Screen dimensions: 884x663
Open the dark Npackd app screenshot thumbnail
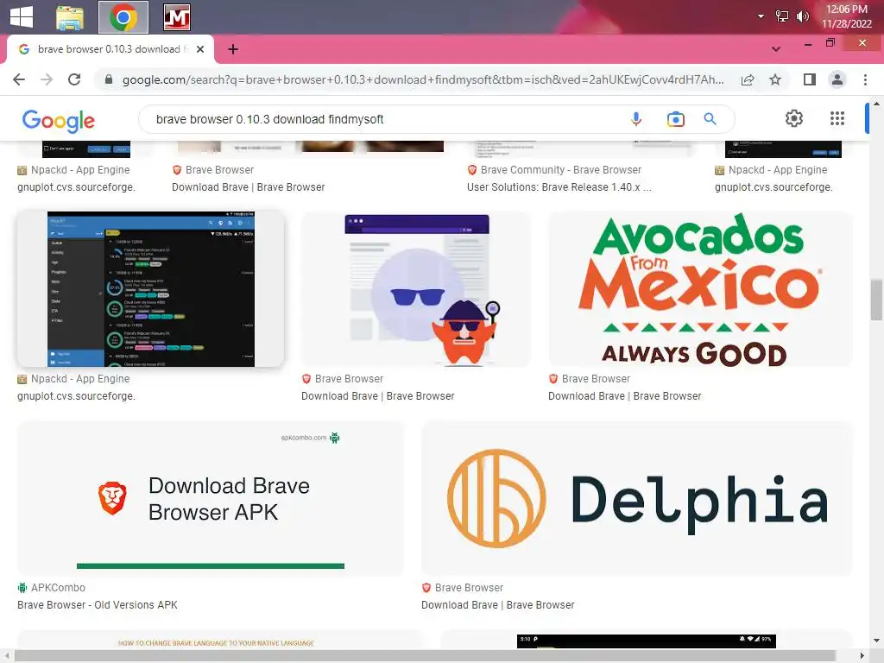point(150,289)
